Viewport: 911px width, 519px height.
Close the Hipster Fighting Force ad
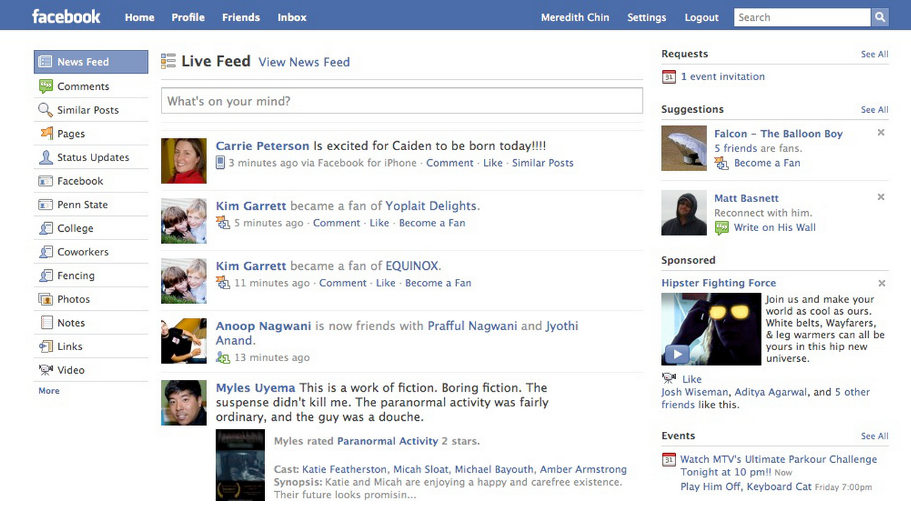pos(882,283)
